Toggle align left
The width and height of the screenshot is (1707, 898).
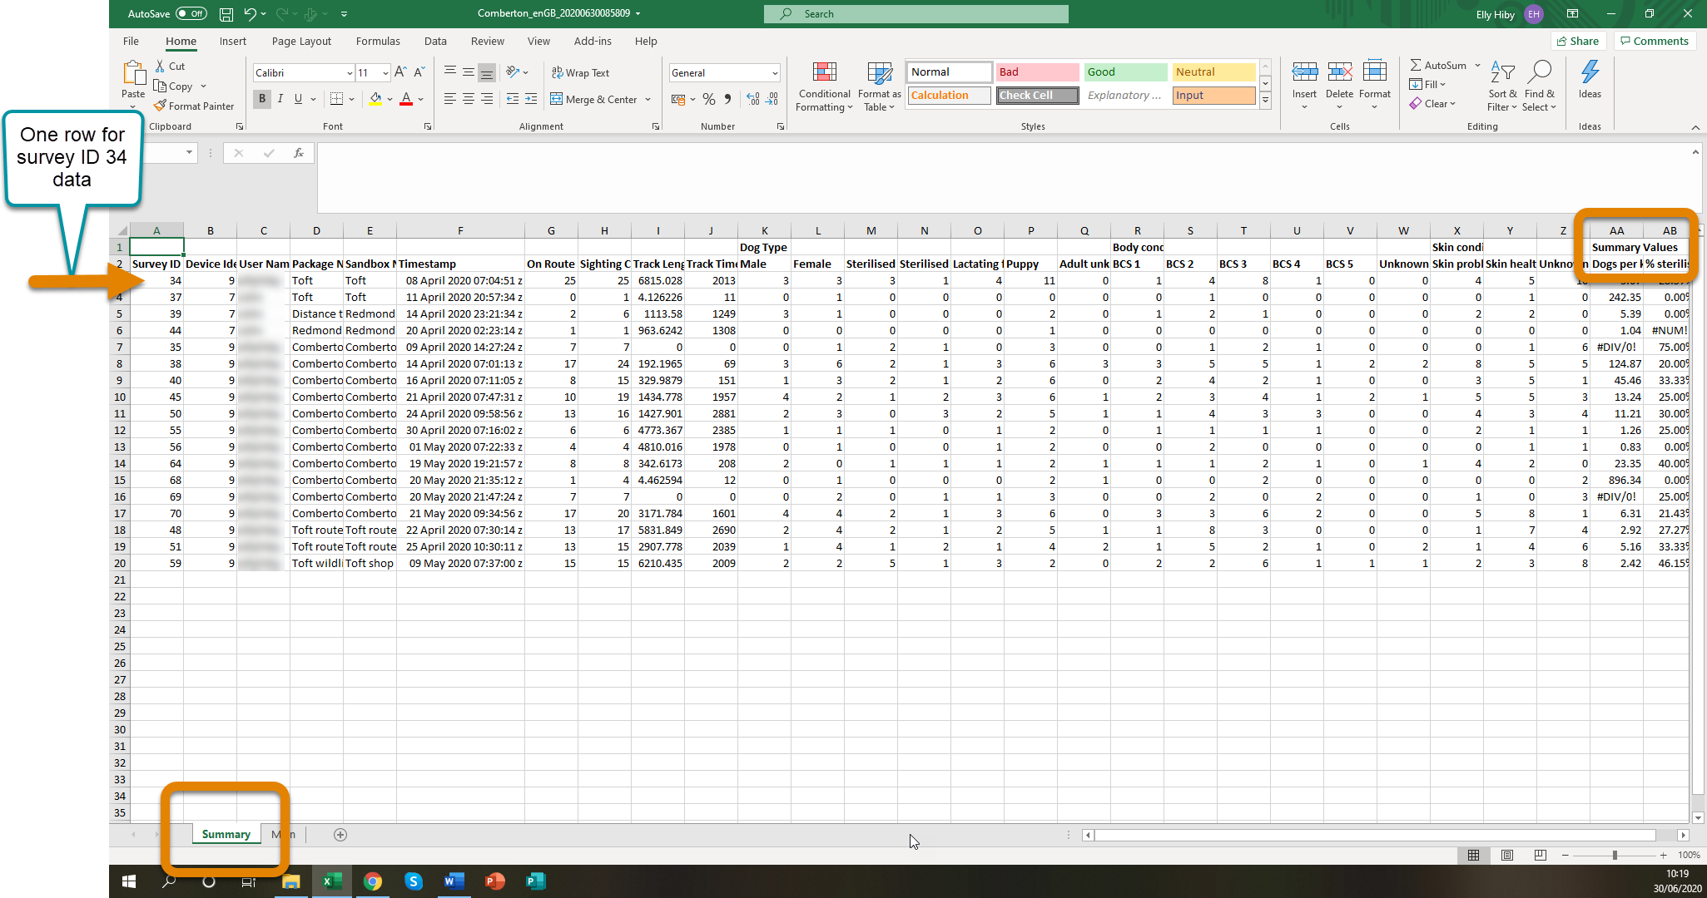[449, 99]
